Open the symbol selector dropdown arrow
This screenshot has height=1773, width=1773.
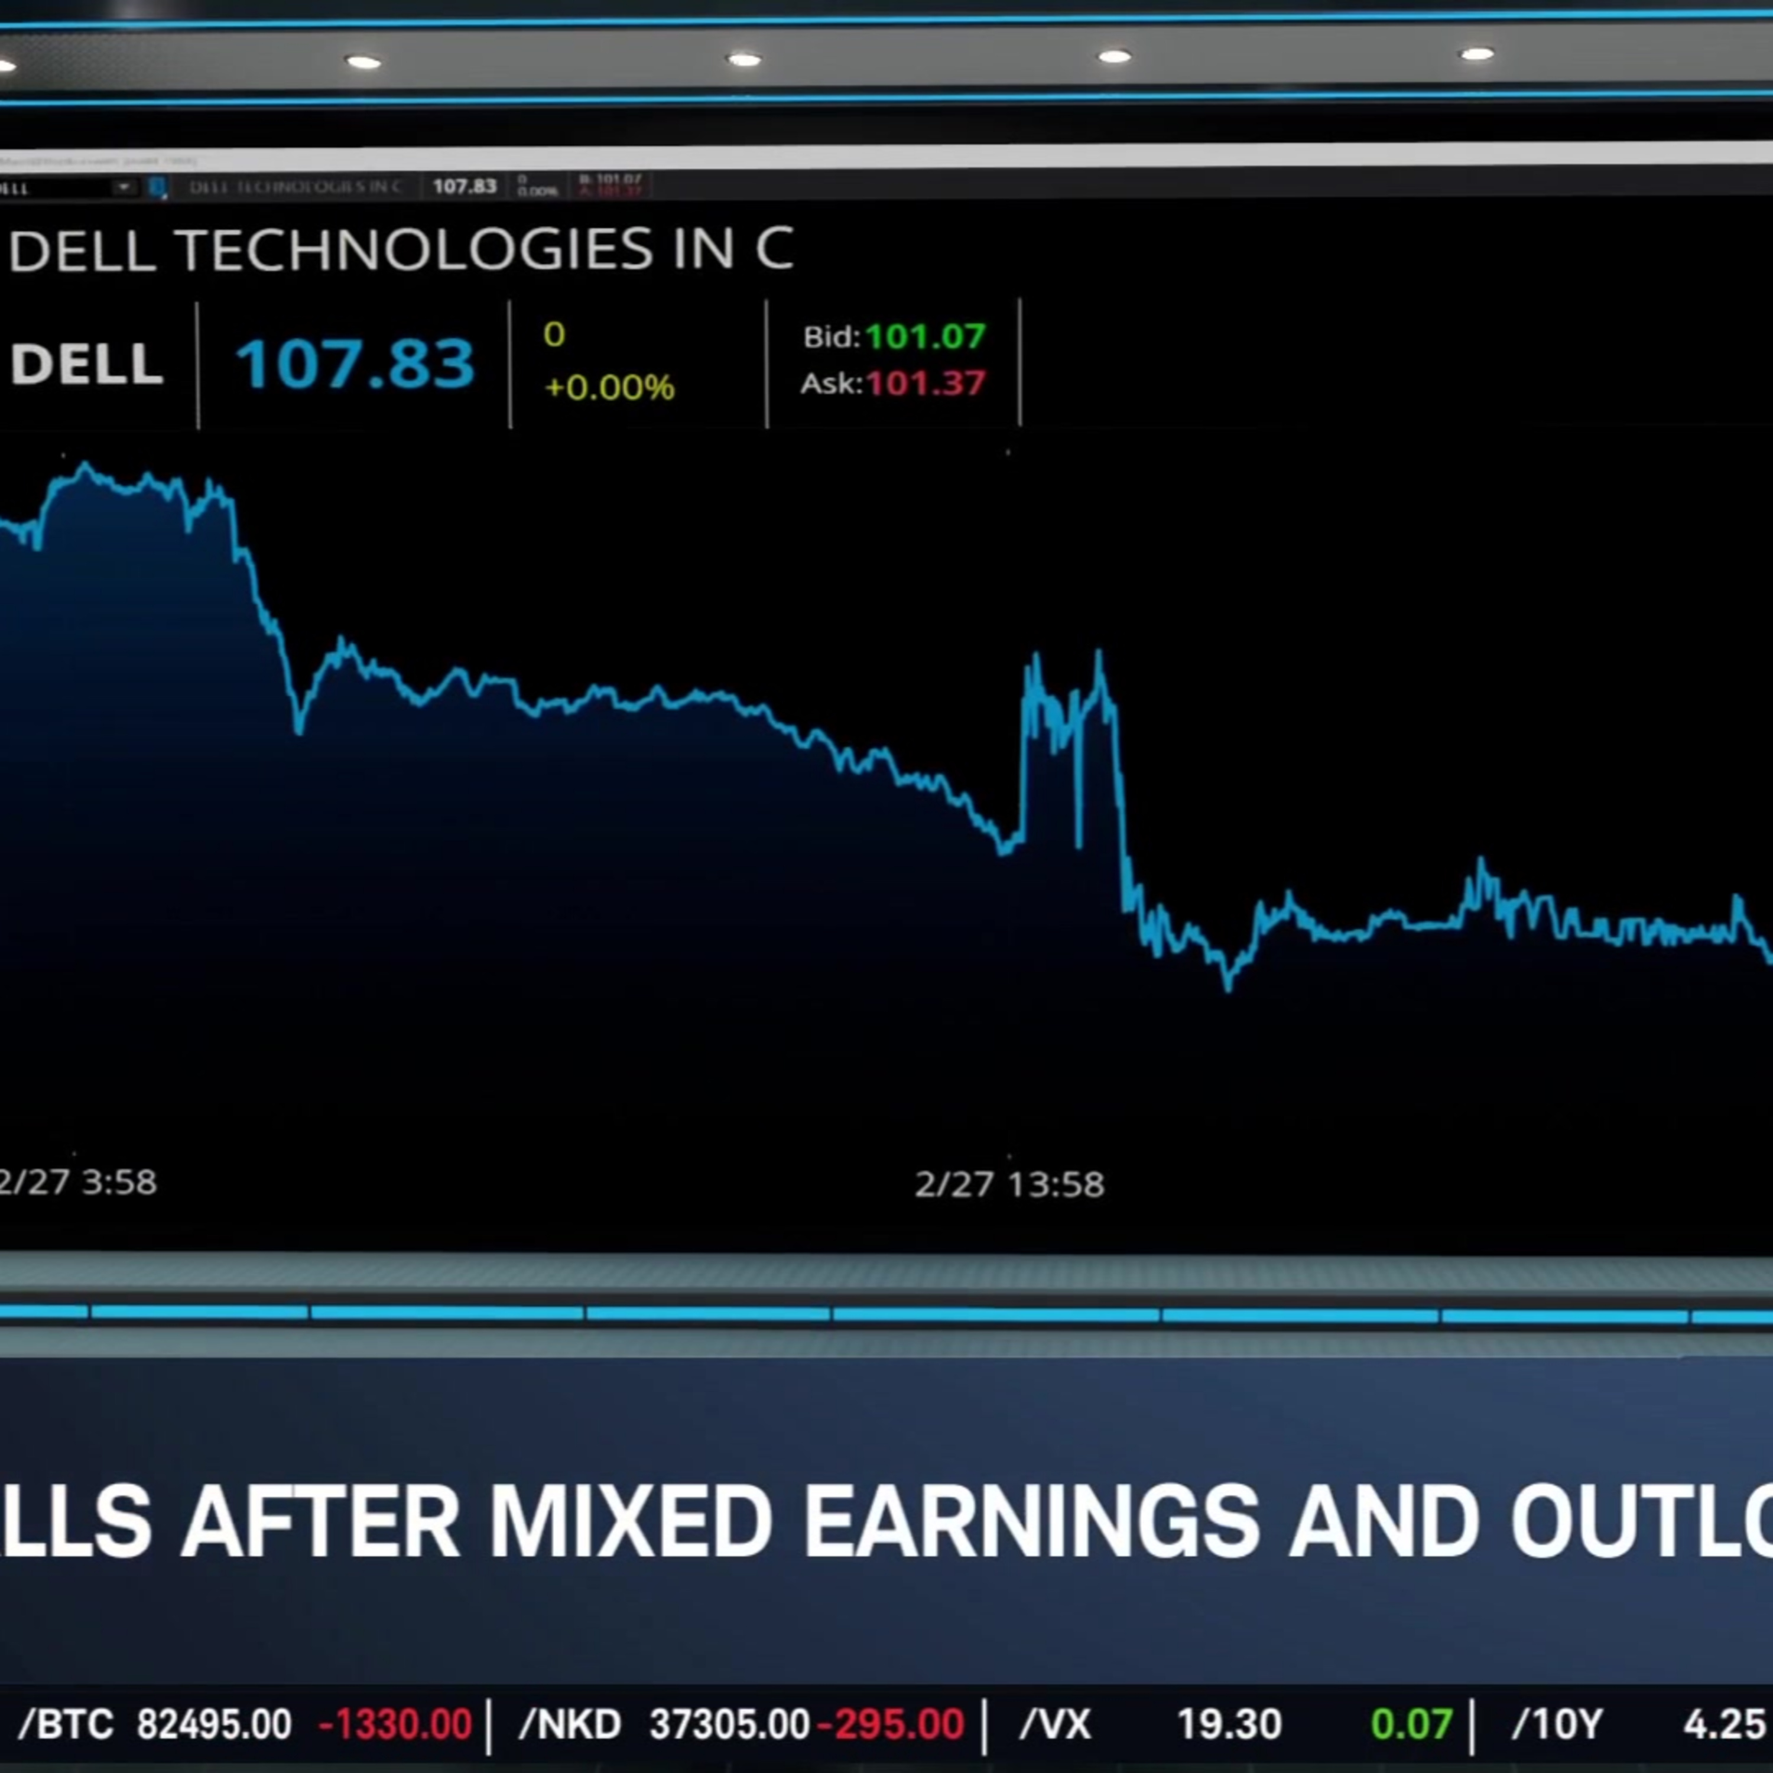coord(123,187)
